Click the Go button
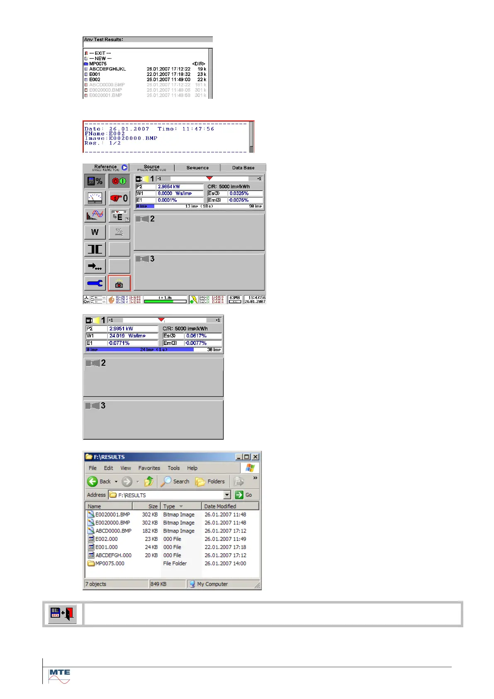Screen dimensions: 494x699 click(244, 495)
